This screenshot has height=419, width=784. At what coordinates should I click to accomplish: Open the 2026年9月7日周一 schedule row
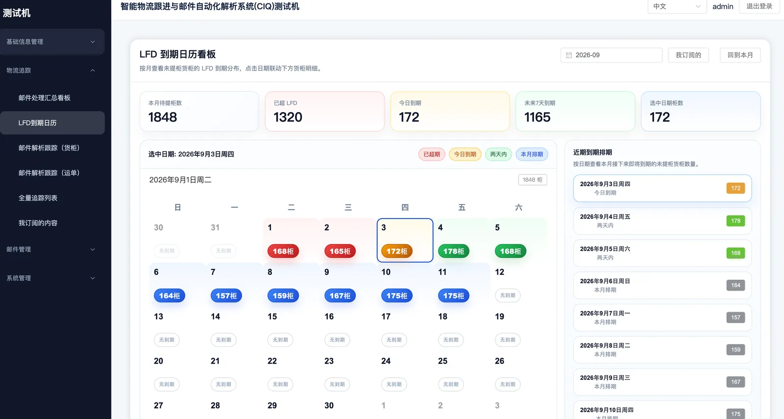662,318
